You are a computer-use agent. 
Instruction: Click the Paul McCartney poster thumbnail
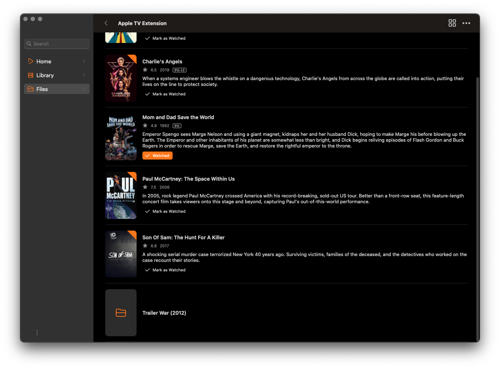[x=121, y=195]
